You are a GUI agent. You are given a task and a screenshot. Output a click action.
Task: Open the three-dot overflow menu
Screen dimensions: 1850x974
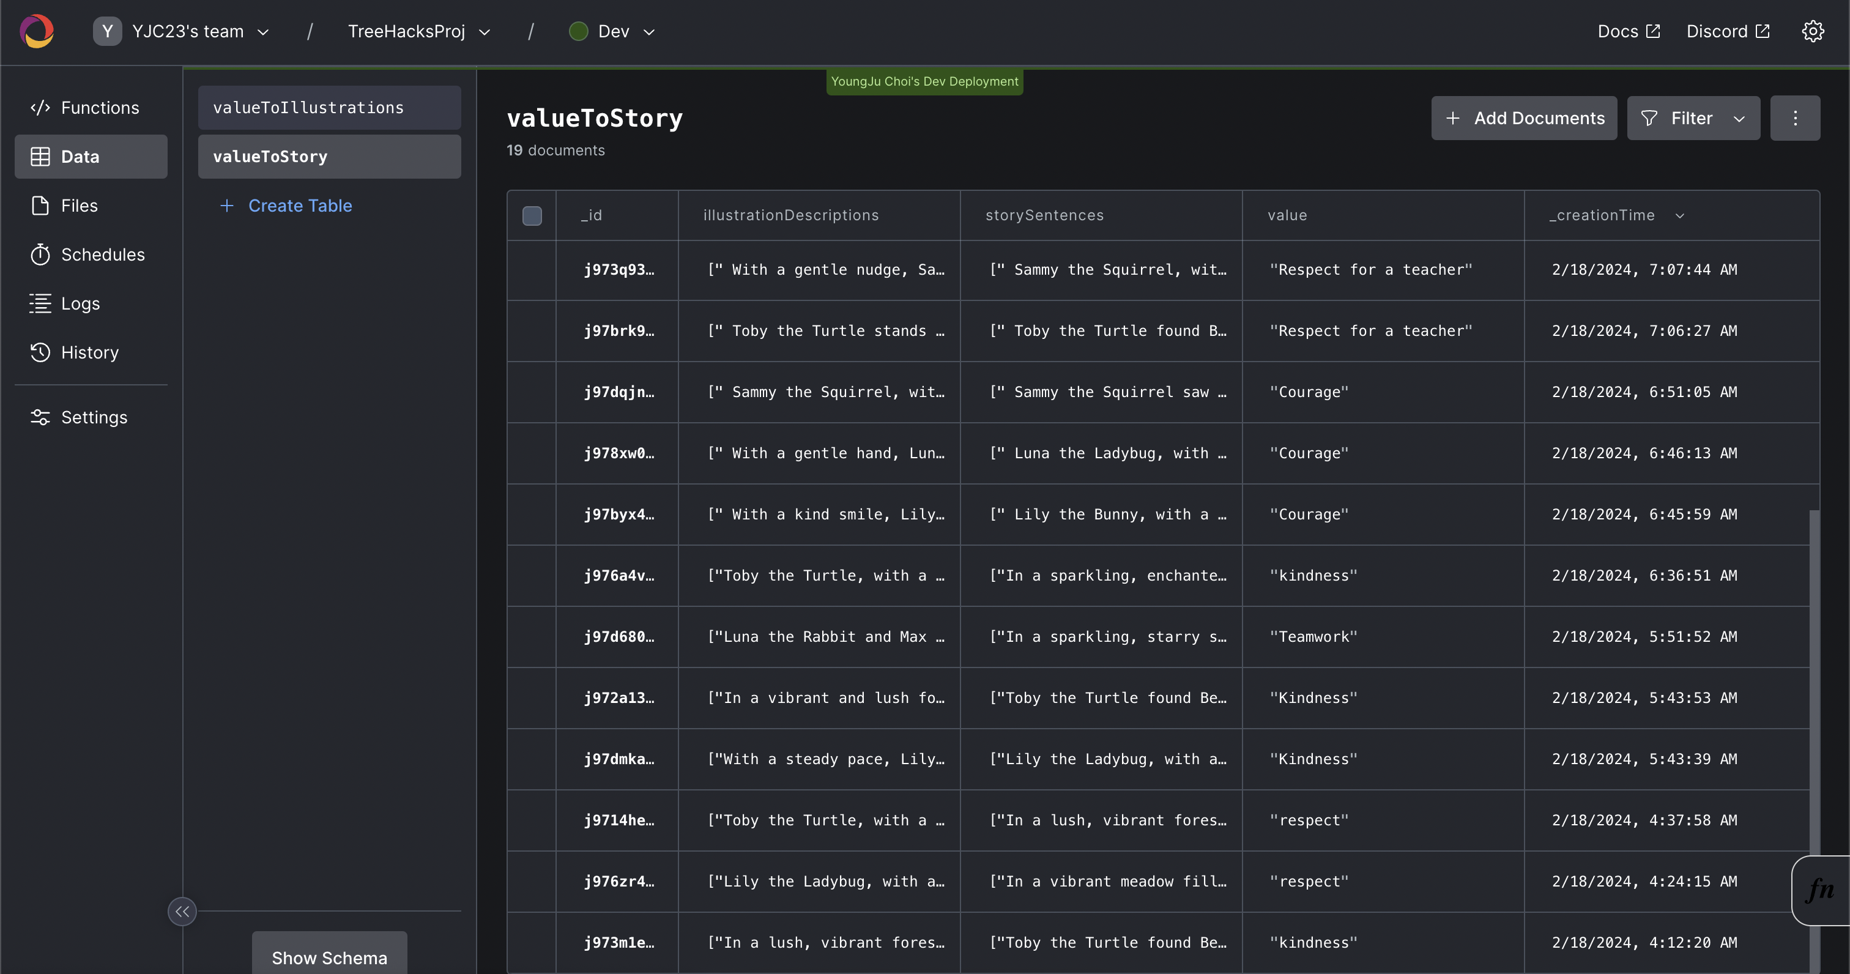1795,119
